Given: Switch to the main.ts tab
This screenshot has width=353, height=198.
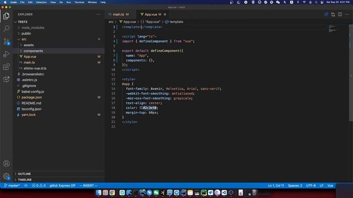Looking at the screenshot, I should coord(121,14).
